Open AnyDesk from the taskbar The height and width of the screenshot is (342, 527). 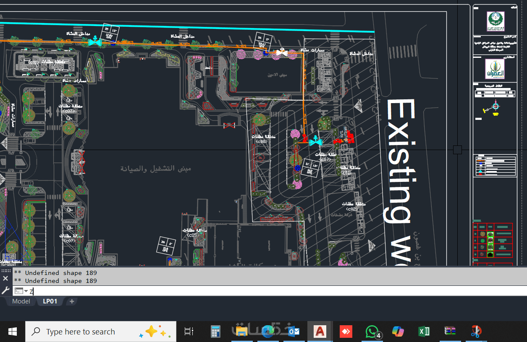[346, 332]
